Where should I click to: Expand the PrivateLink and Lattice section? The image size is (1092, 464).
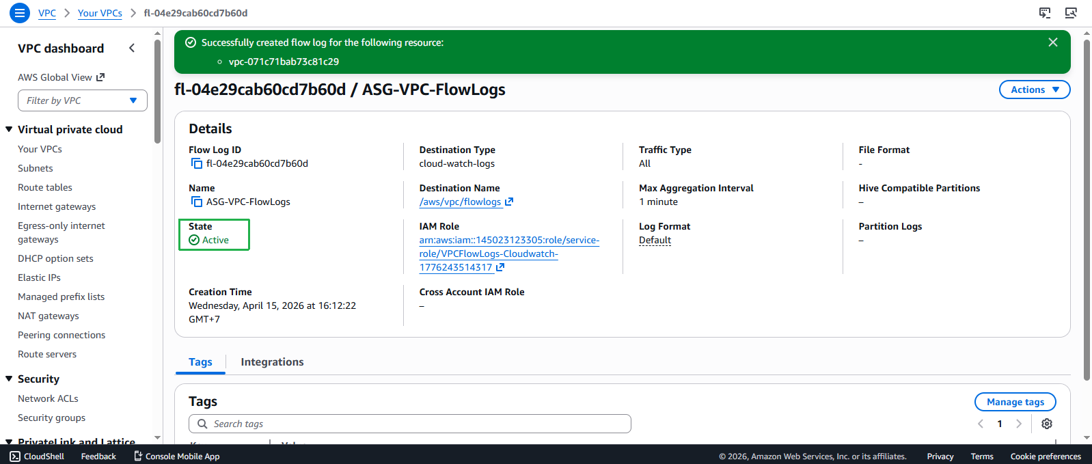coord(10,441)
